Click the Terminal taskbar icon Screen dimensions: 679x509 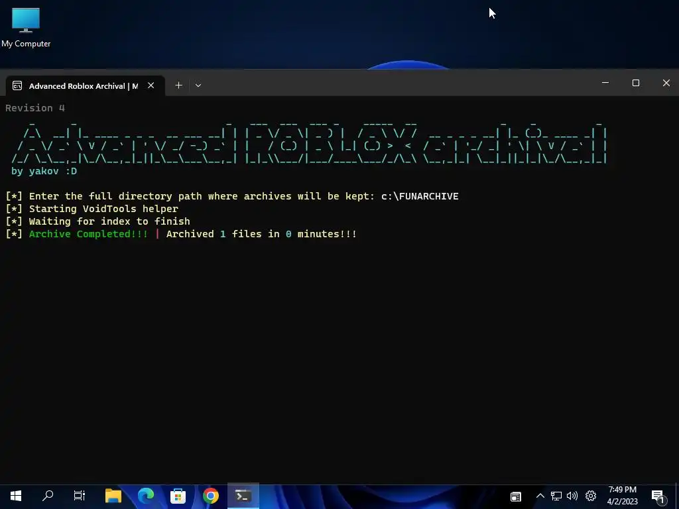coord(243,496)
